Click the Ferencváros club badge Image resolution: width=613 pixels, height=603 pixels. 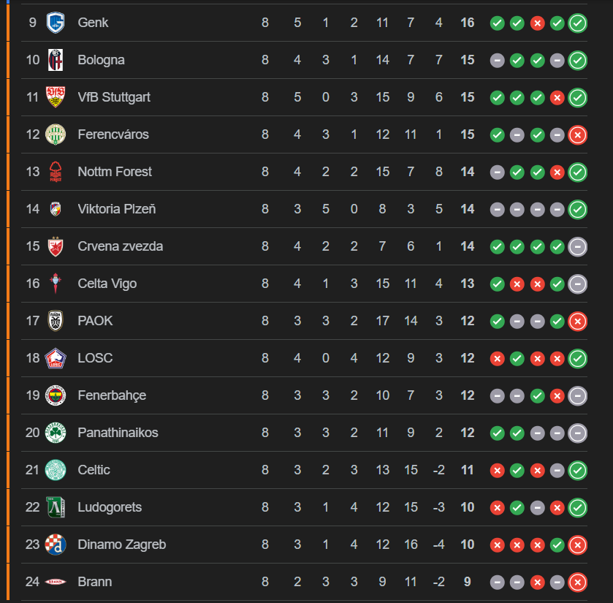click(x=56, y=134)
